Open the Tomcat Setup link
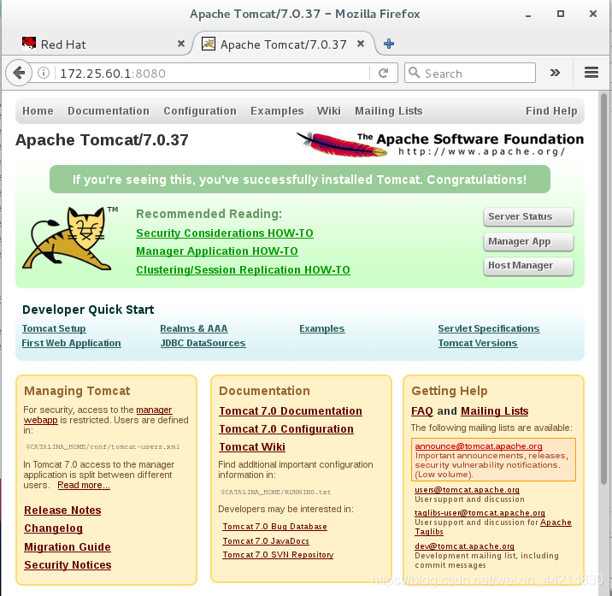Image resolution: width=612 pixels, height=596 pixels. (54, 328)
